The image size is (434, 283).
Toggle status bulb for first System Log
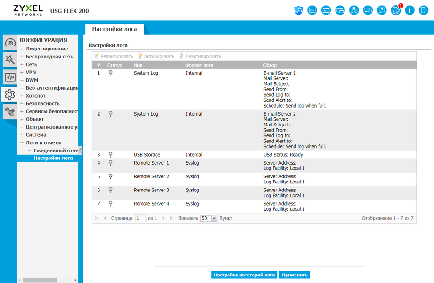[110, 73]
